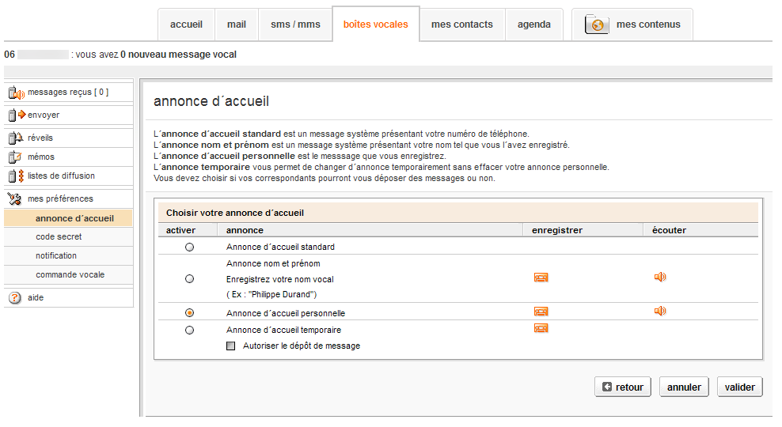
Task: Click the record icon for Annonce nom et prénom
Action: pyautogui.click(x=541, y=278)
